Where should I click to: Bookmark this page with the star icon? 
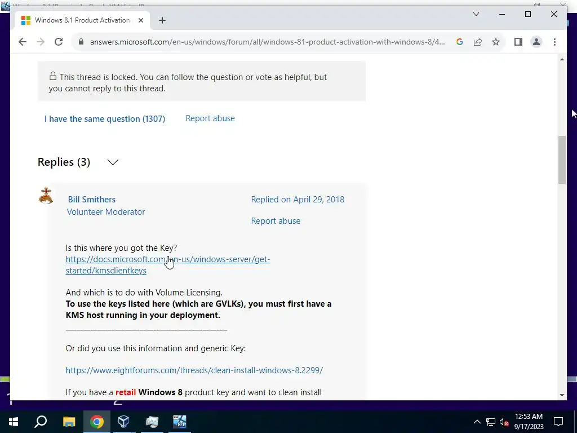click(496, 42)
